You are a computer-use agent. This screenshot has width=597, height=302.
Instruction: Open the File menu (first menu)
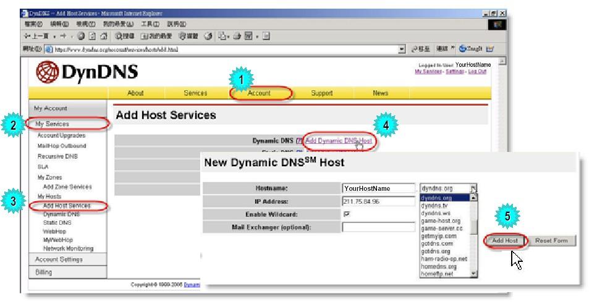(33, 24)
